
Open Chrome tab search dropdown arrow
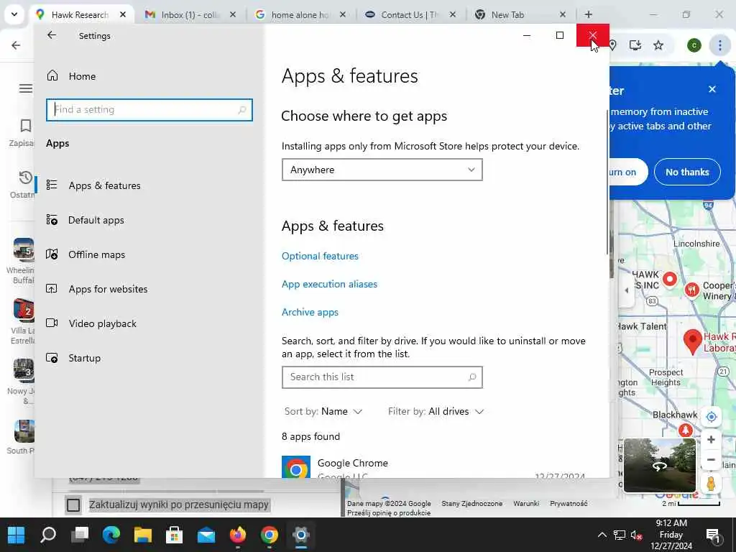[14, 14]
